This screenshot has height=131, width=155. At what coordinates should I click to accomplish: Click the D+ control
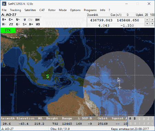31,24
